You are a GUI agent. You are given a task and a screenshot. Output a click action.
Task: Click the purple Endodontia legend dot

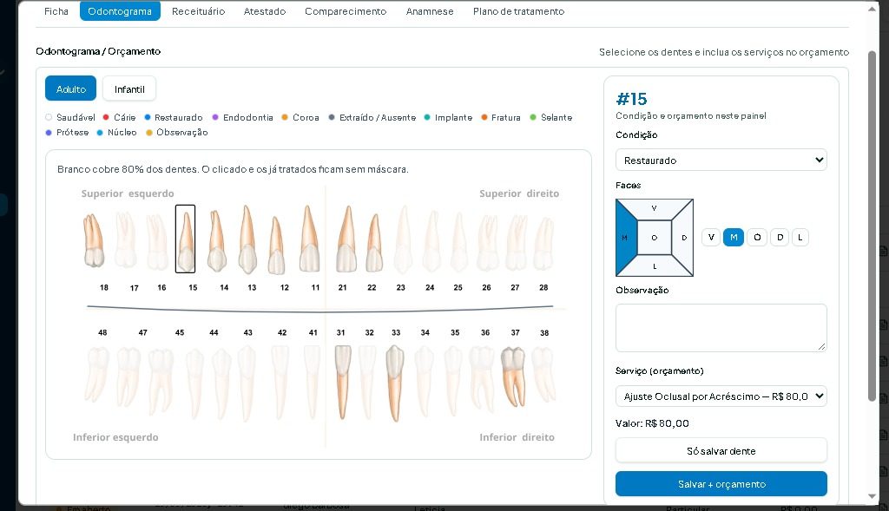(x=215, y=117)
